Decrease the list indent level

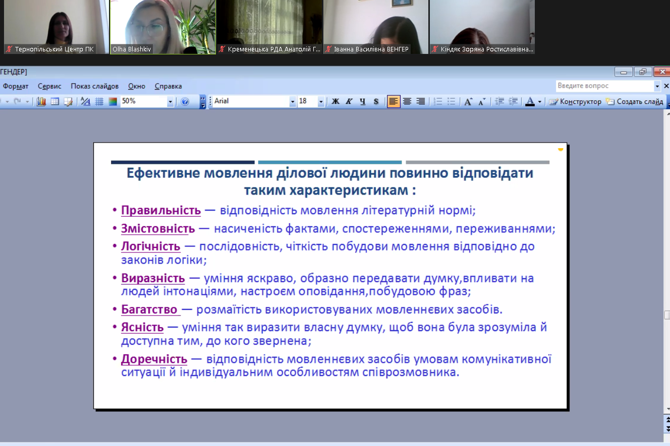[x=499, y=101]
